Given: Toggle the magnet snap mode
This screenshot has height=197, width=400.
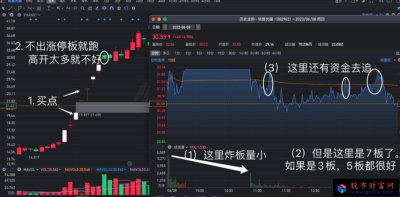Looking at the screenshot, I should click(x=112, y=8).
